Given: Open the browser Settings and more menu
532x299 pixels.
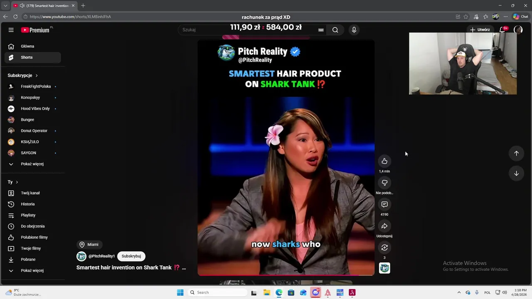Looking at the screenshot, I should (x=505, y=17).
